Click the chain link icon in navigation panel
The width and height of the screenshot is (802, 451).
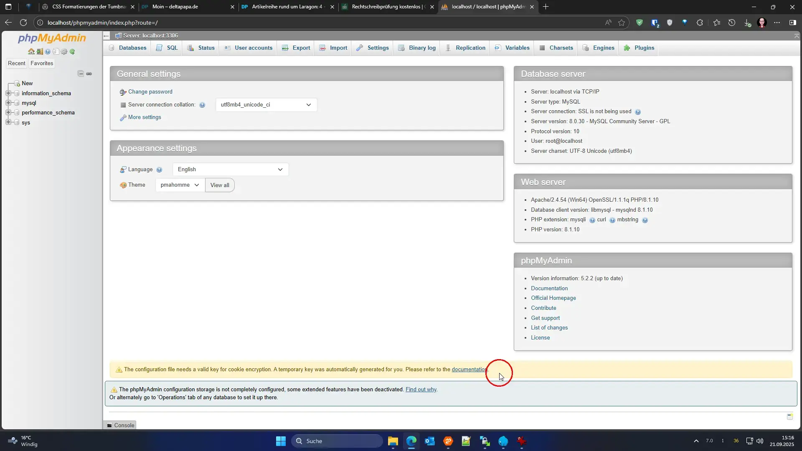(89, 73)
